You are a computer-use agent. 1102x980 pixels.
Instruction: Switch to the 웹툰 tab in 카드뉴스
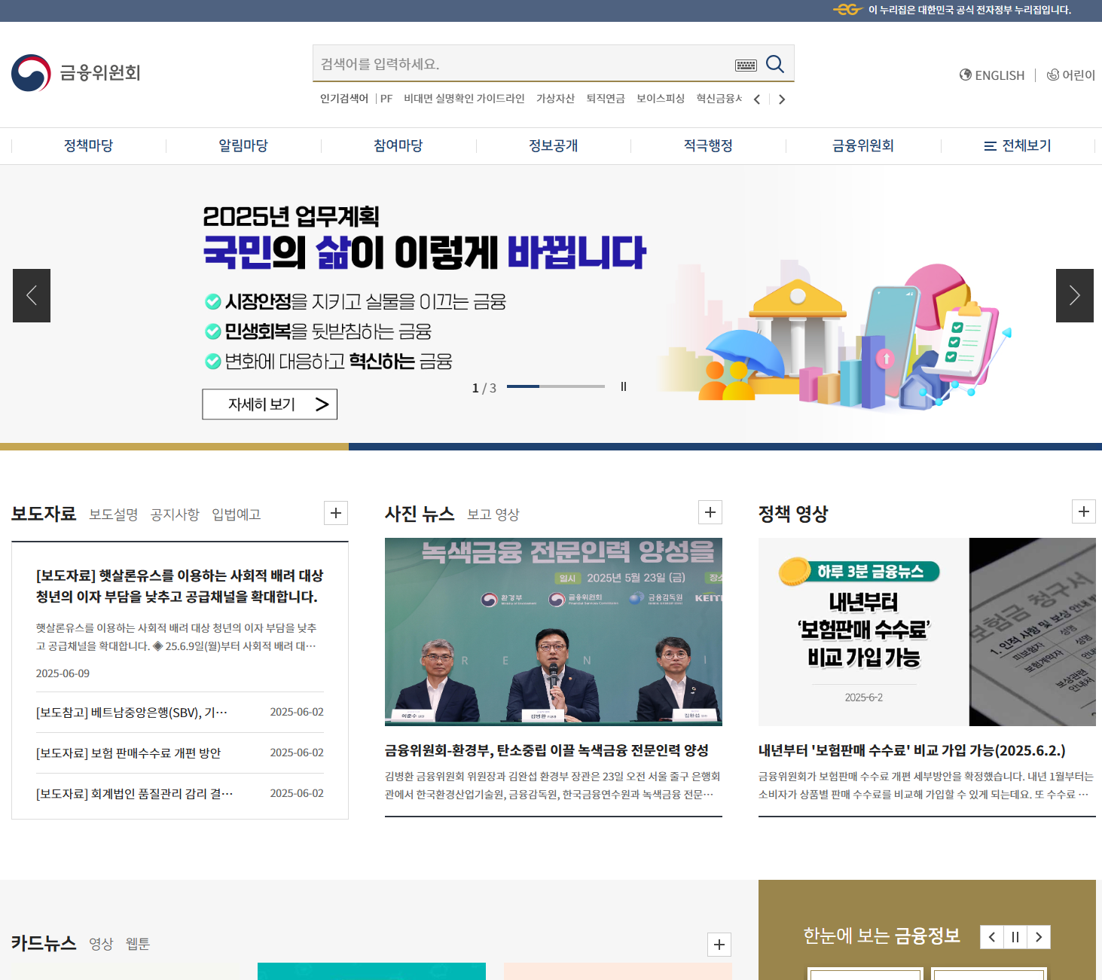pyautogui.click(x=138, y=943)
